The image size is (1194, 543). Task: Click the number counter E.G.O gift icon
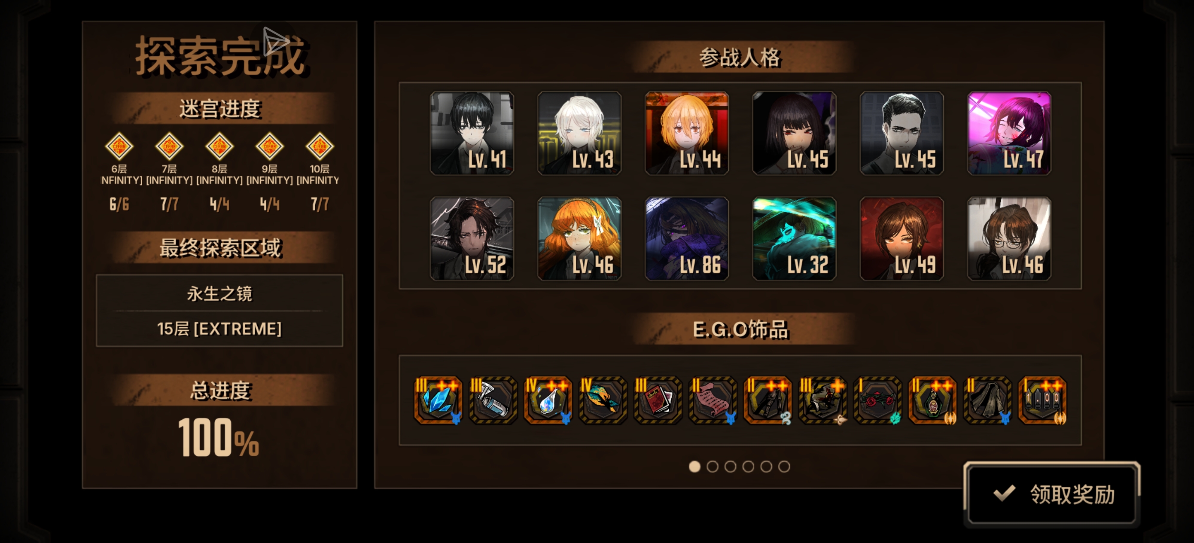[x=1042, y=400]
